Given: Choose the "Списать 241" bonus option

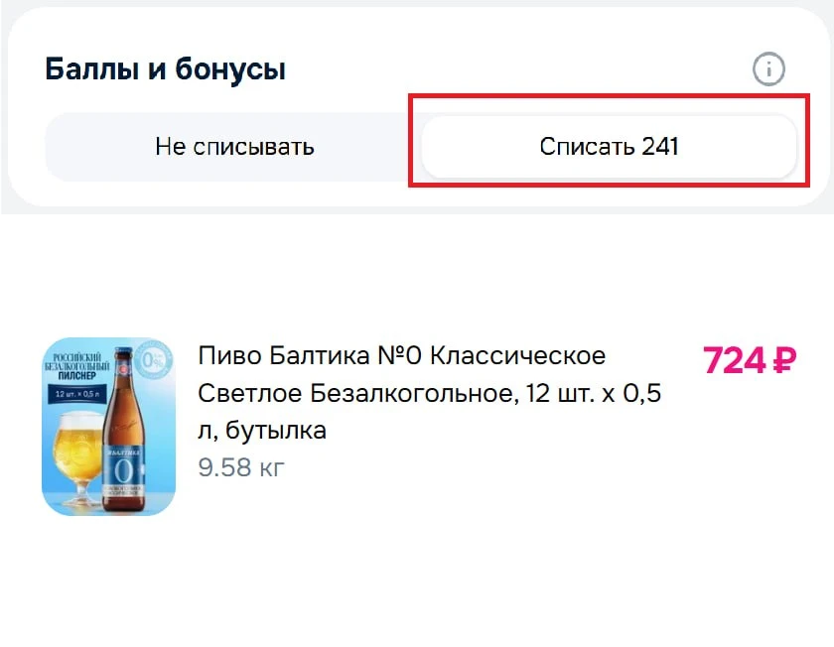Looking at the screenshot, I should click(609, 147).
